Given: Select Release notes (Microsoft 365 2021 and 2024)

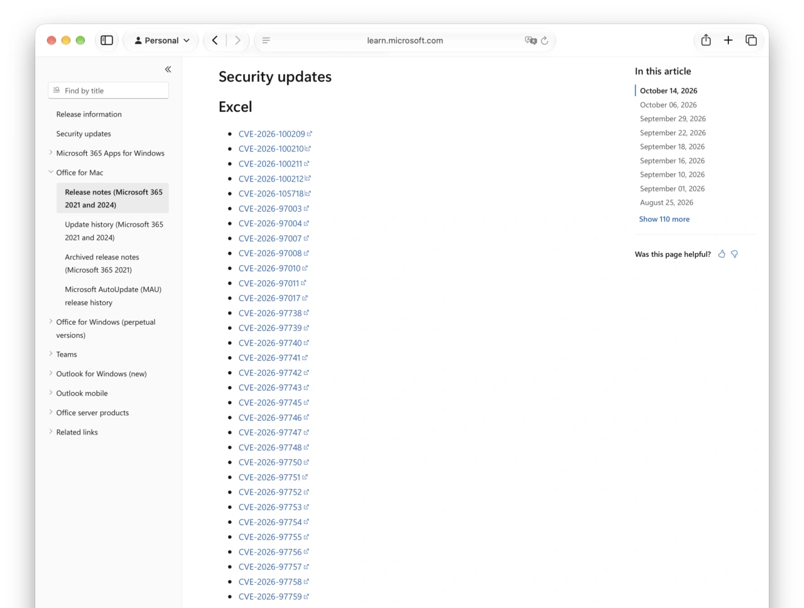Looking at the screenshot, I should (x=113, y=198).
